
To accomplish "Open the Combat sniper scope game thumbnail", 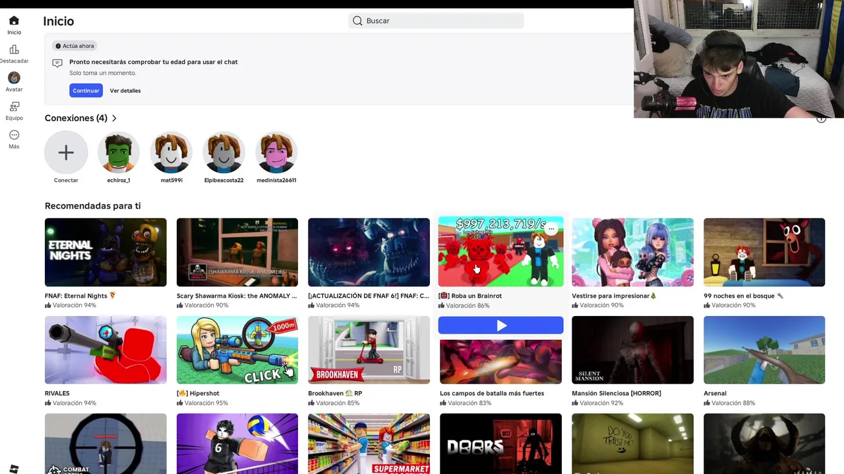I will 105,444.
